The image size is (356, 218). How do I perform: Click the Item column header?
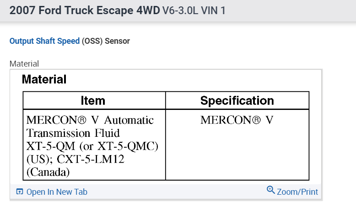coord(93,101)
